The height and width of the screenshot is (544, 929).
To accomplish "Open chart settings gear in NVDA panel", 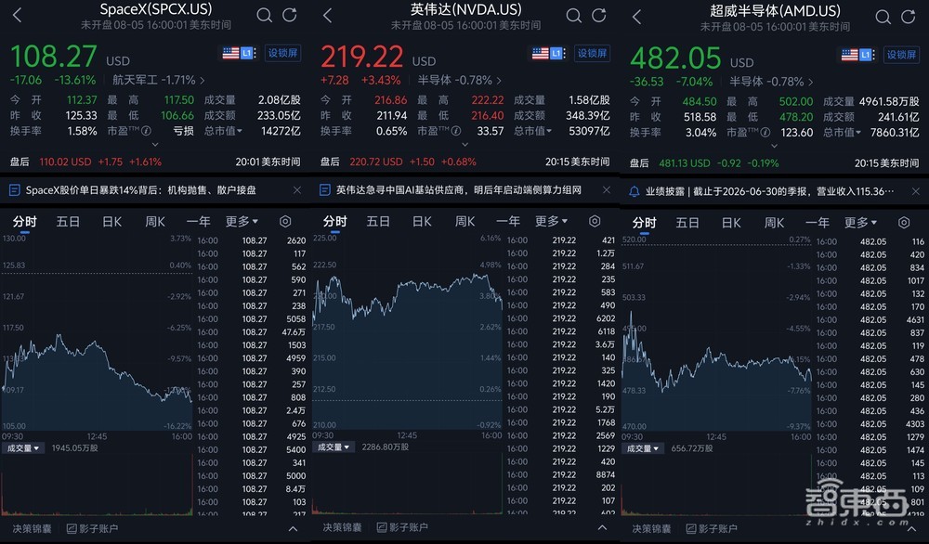I will [595, 221].
